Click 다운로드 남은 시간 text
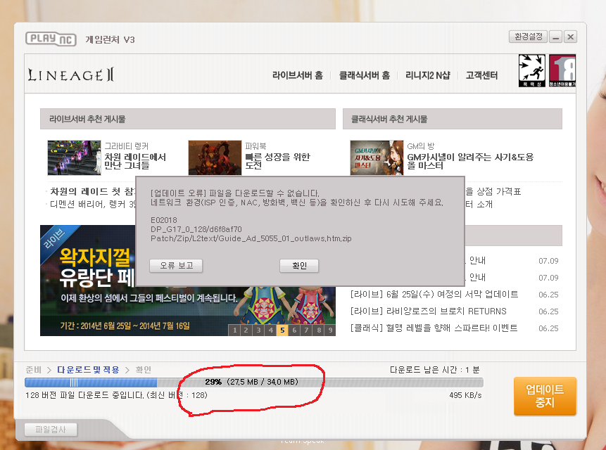This screenshot has width=606, height=450. [434, 370]
